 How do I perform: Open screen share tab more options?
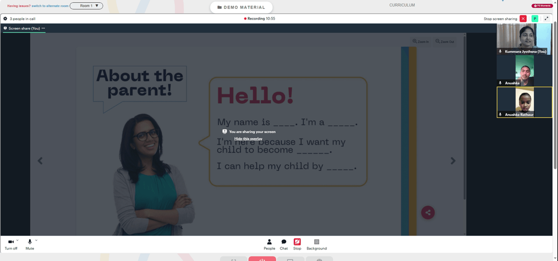(44, 28)
